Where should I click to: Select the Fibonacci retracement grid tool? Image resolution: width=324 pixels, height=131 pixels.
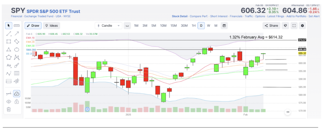pyautogui.click(x=17, y=73)
